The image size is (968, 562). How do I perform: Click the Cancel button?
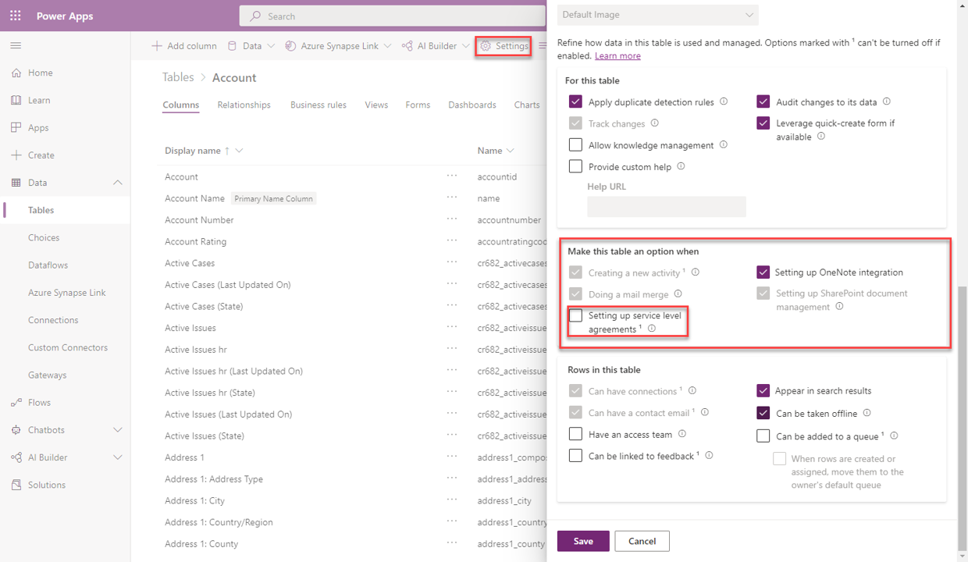tap(642, 541)
